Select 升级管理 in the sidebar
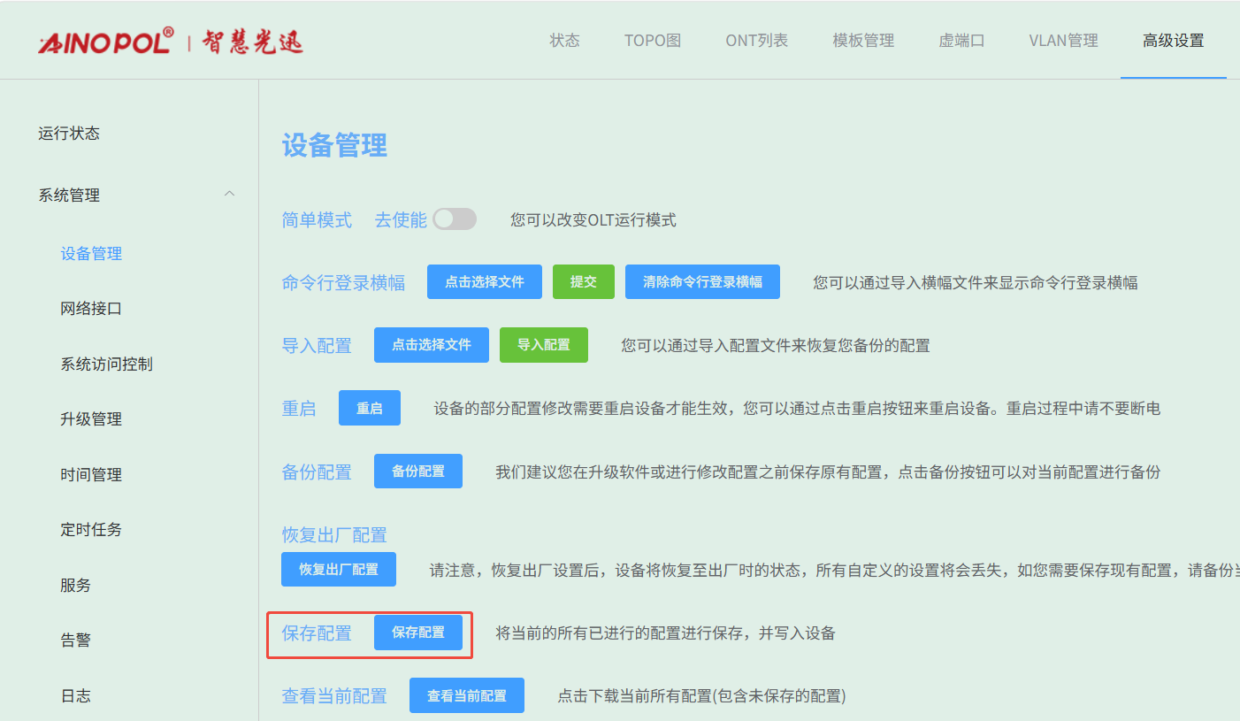This screenshot has height=721, width=1240. coord(91,419)
